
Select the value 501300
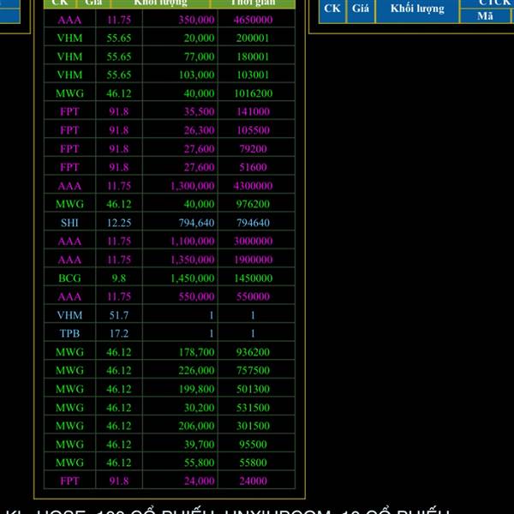(253, 389)
